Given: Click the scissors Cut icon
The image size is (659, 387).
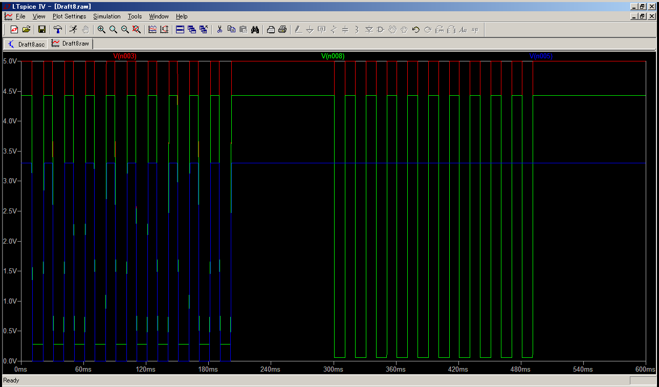Looking at the screenshot, I should pos(219,30).
